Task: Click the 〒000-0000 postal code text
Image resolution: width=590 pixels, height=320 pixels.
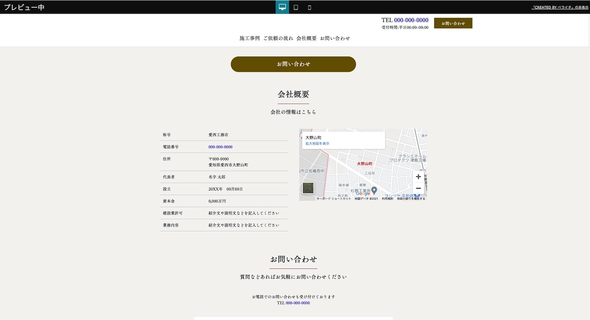Action: click(x=219, y=159)
